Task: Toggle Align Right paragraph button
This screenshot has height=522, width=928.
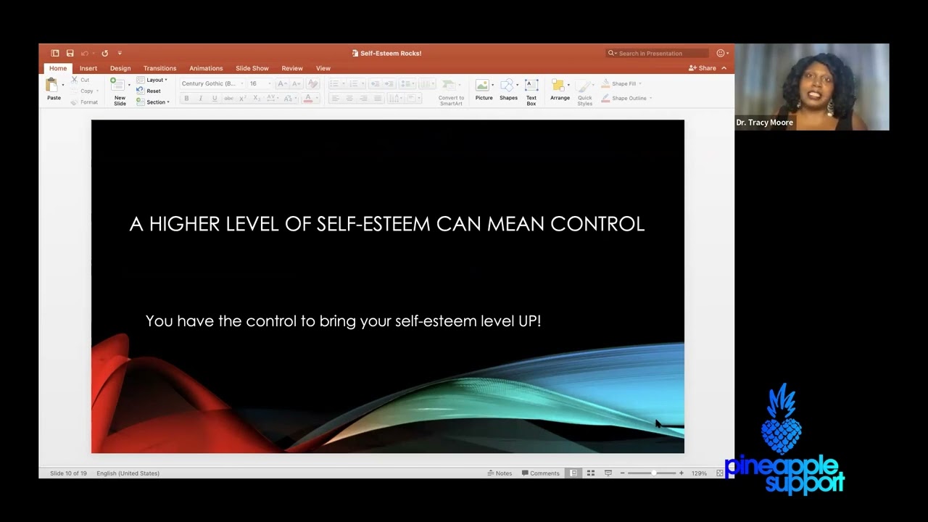Action: coord(363,98)
